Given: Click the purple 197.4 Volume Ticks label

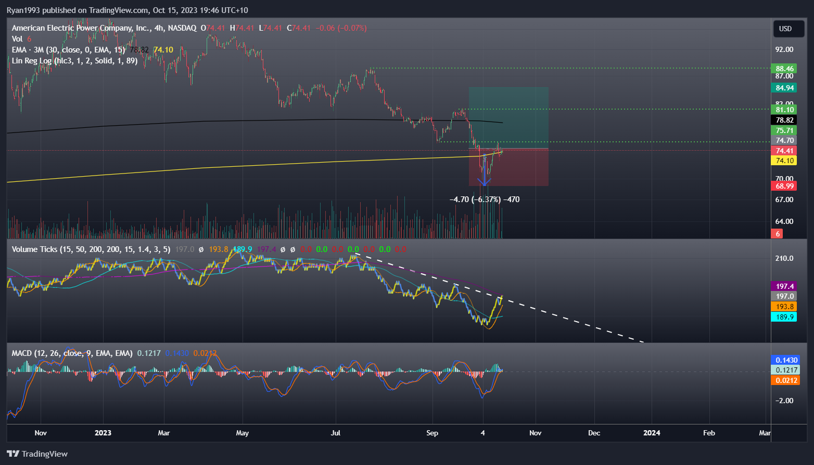Looking at the screenshot, I should click(784, 286).
